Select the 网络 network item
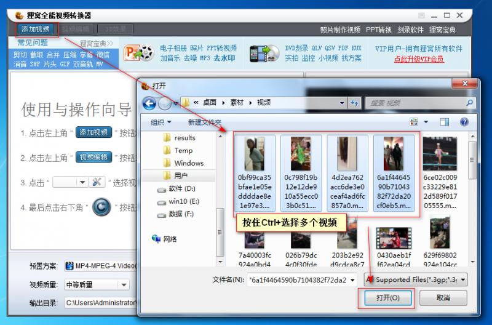Screen dimensions: 492x325 tap(170, 239)
